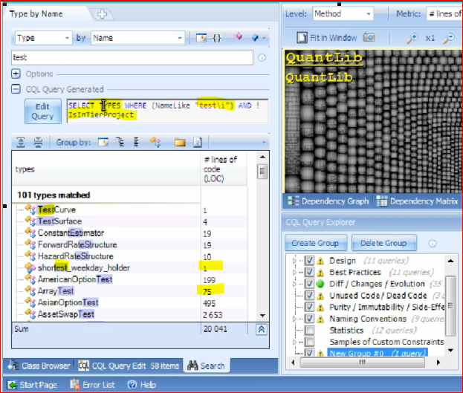Viewport: 463px width, 393px height.
Task: Group results by folder icon
Action: [180, 143]
